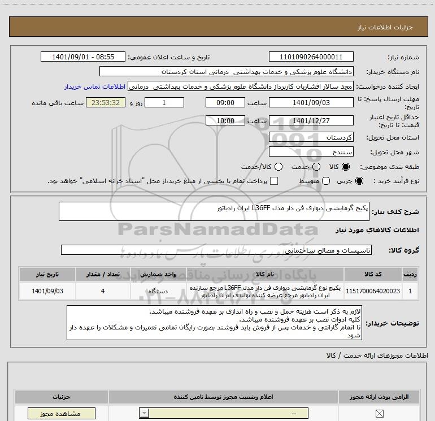Select the کالا/خدمت radio button

[x=279, y=167]
